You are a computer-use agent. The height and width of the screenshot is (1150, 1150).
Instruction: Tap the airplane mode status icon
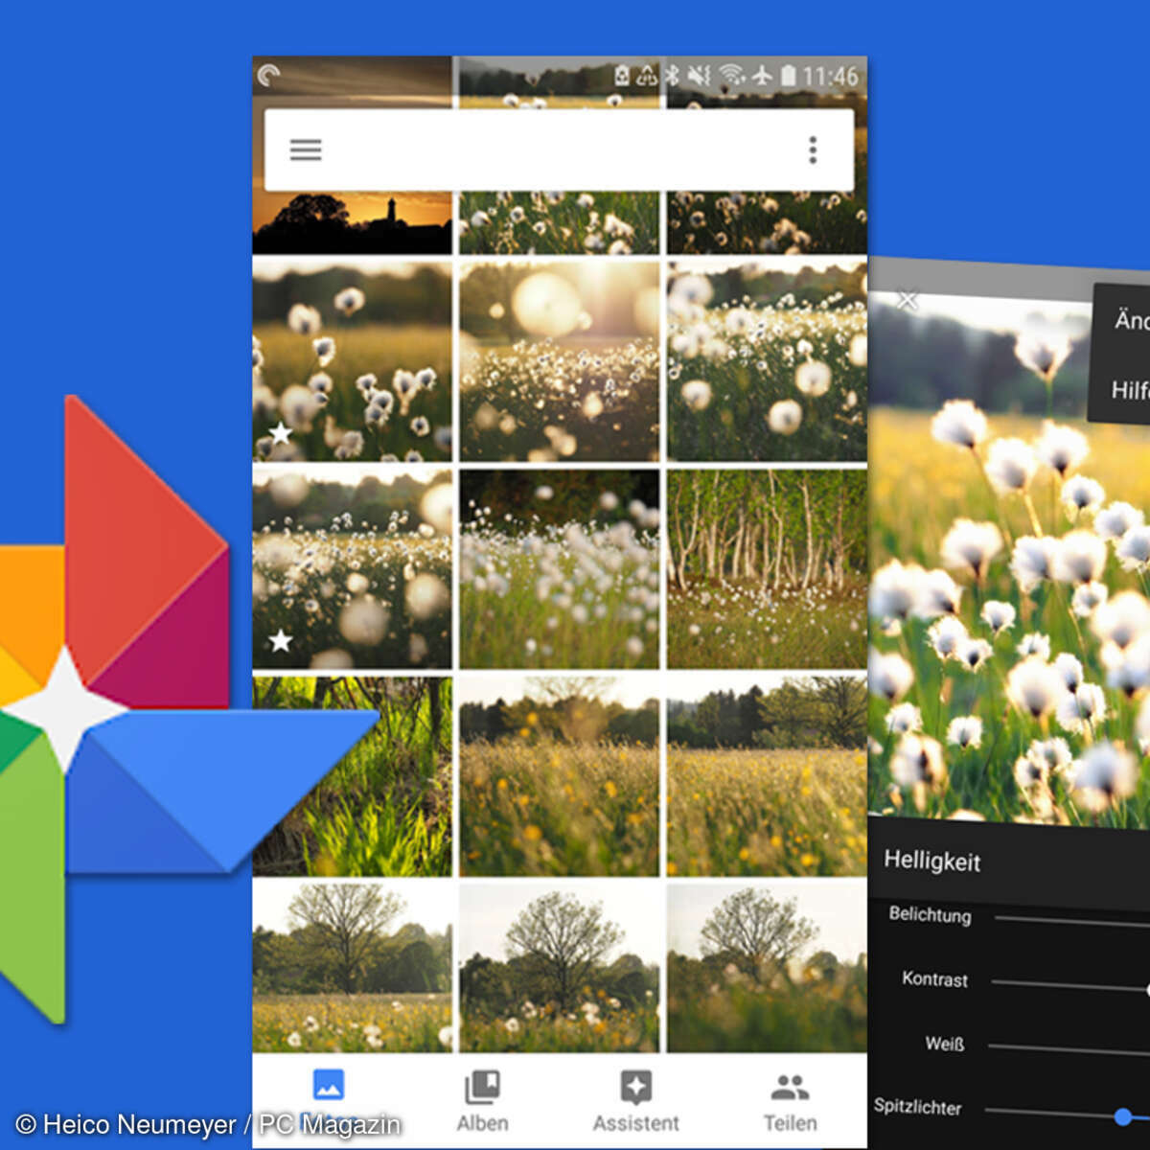point(761,75)
